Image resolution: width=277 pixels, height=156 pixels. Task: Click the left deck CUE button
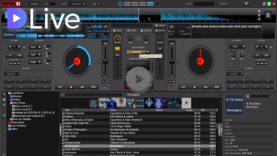pos(60,87)
